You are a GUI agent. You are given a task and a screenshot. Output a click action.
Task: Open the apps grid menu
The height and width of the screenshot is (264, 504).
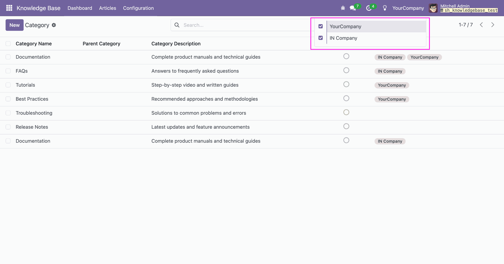click(9, 8)
